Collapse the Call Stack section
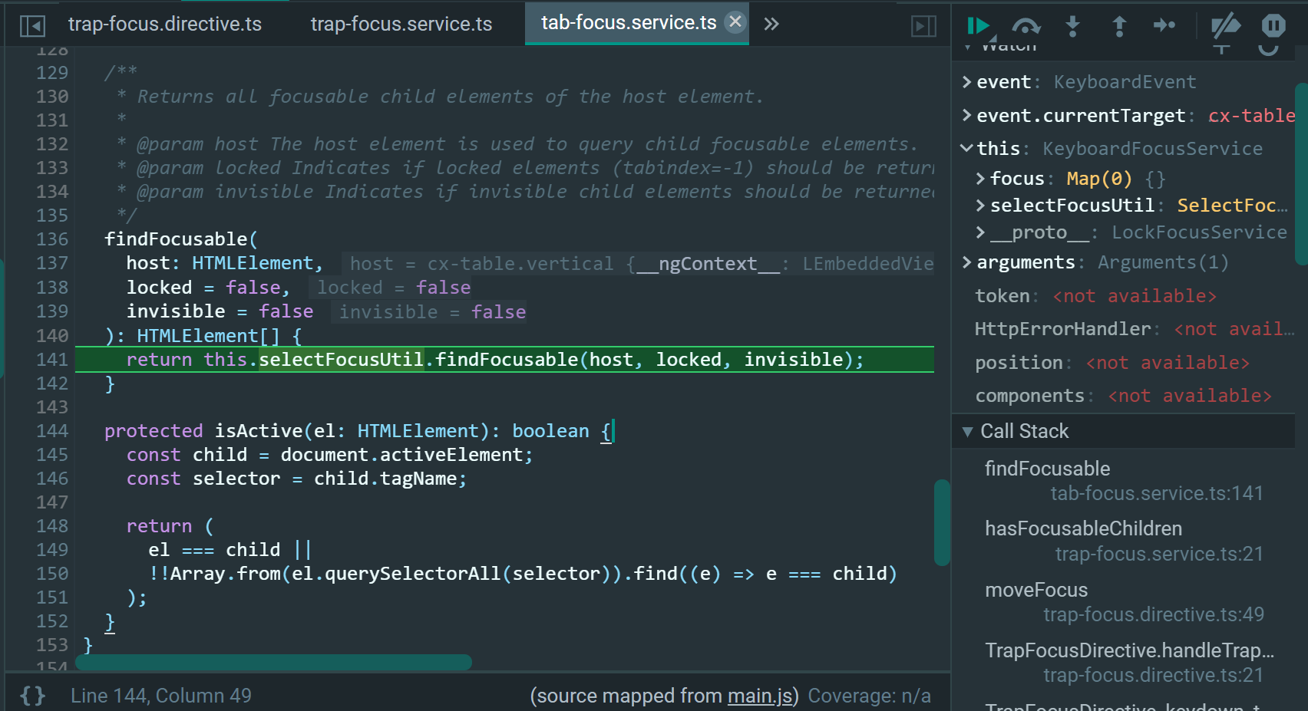1308x711 pixels. point(967,431)
